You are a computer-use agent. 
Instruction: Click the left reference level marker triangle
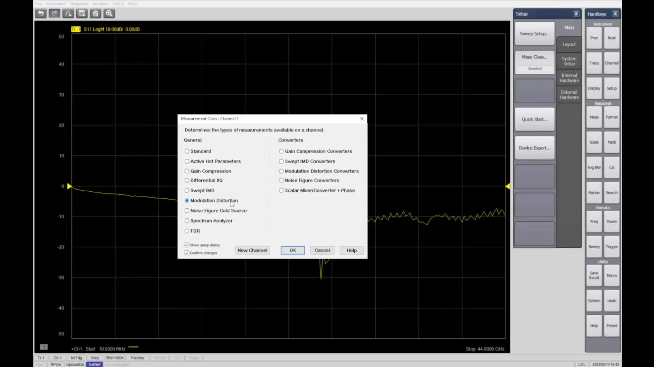click(69, 186)
